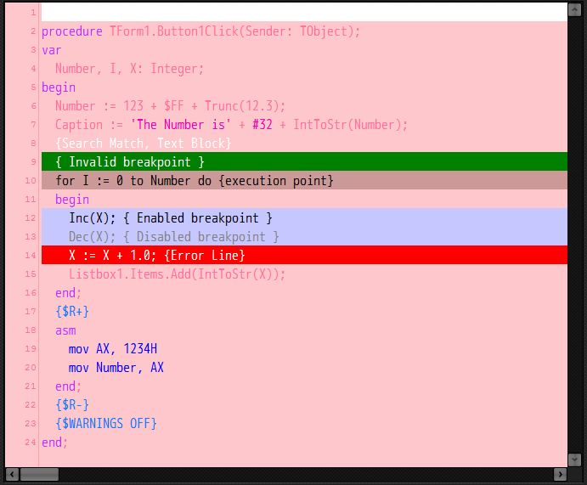Click the horizontal scrollbar left arrow
This screenshot has height=485, width=587.
click(12, 474)
